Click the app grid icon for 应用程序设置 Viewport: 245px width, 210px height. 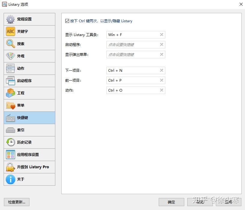coord(11,155)
